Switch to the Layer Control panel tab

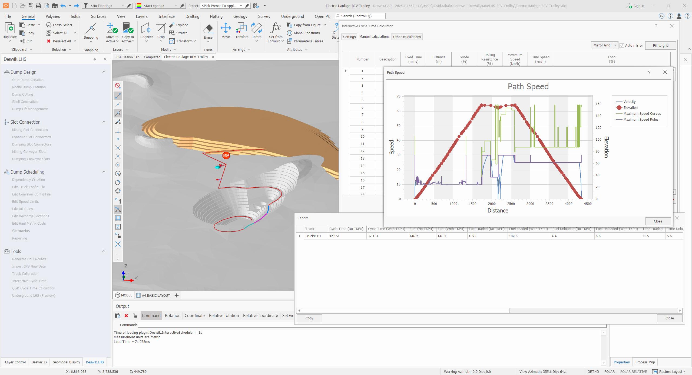point(15,362)
